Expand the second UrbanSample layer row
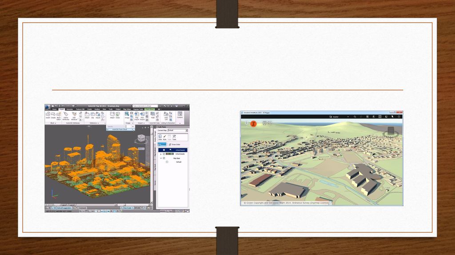 [x=161, y=154]
